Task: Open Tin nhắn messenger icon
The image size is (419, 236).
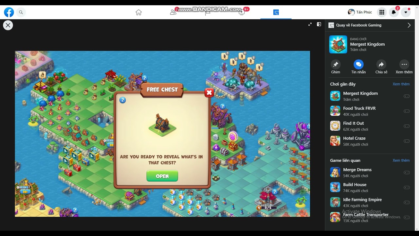Action: (x=358, y=64)
